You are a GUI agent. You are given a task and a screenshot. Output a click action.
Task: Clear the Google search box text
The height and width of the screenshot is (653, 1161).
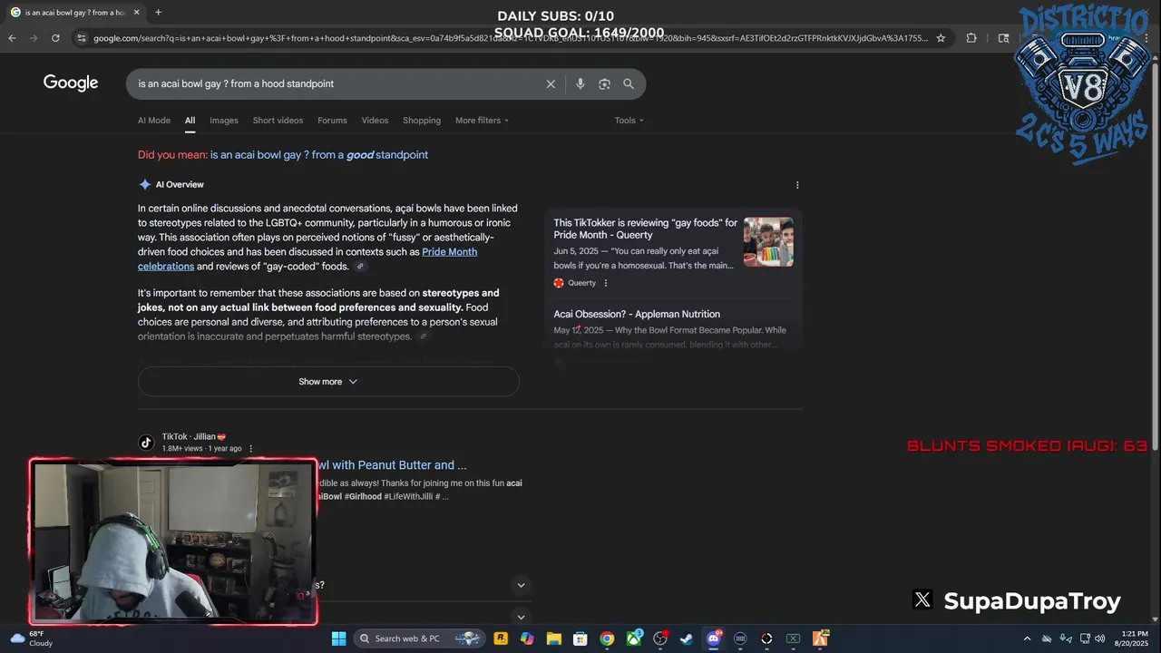tap(551, 83)
